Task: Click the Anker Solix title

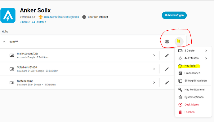Action: 35,10
